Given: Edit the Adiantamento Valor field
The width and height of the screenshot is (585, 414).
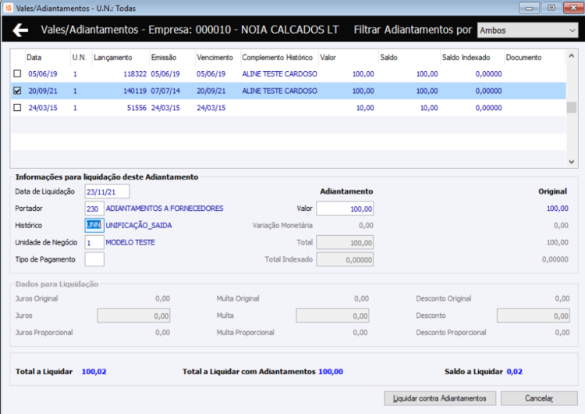Looking at the screenshot, I should [345, 209].
